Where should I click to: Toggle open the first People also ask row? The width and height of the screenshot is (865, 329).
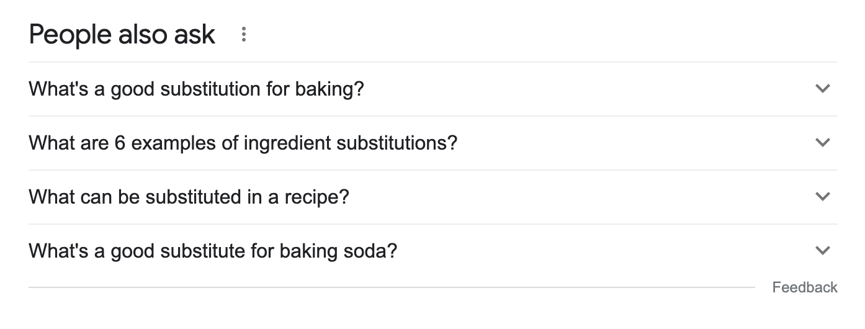point(432,89)
